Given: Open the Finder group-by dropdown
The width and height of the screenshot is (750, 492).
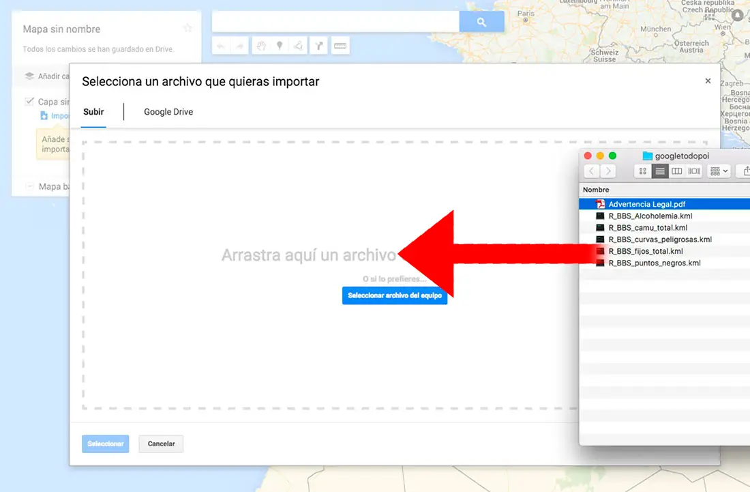Looking at the screenshot, I should 718,171.
